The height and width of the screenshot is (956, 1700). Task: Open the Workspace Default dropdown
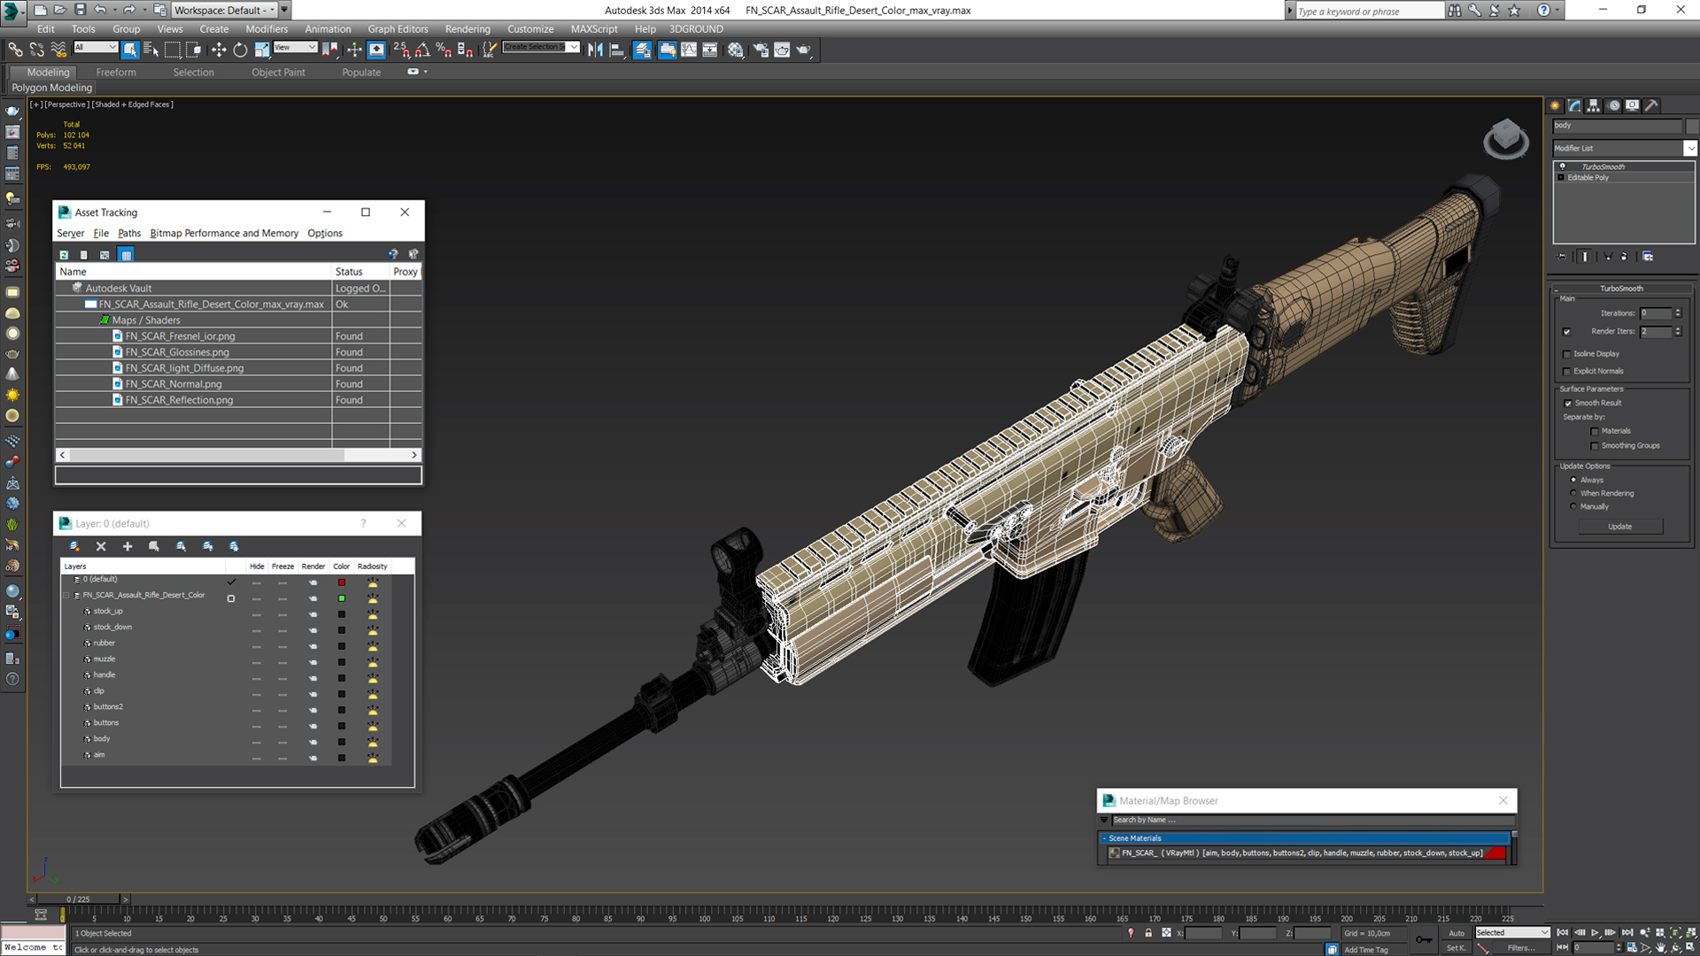(x=225, y=11)
